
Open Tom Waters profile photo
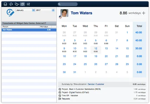click(64, 13)
